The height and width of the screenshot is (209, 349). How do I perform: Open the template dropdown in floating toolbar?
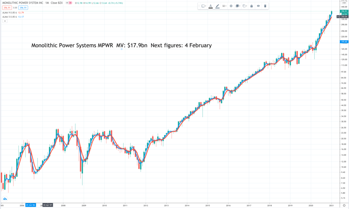[x=204, y=6]
